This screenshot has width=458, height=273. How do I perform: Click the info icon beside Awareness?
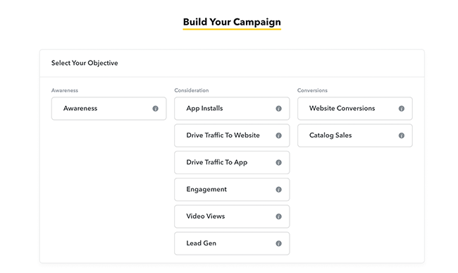point(156,109)
